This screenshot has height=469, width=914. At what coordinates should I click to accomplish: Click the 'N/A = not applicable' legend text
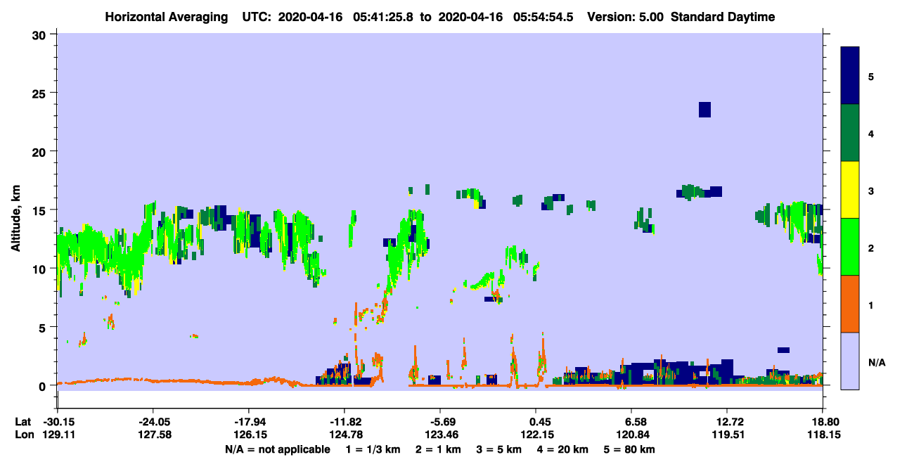278,449
